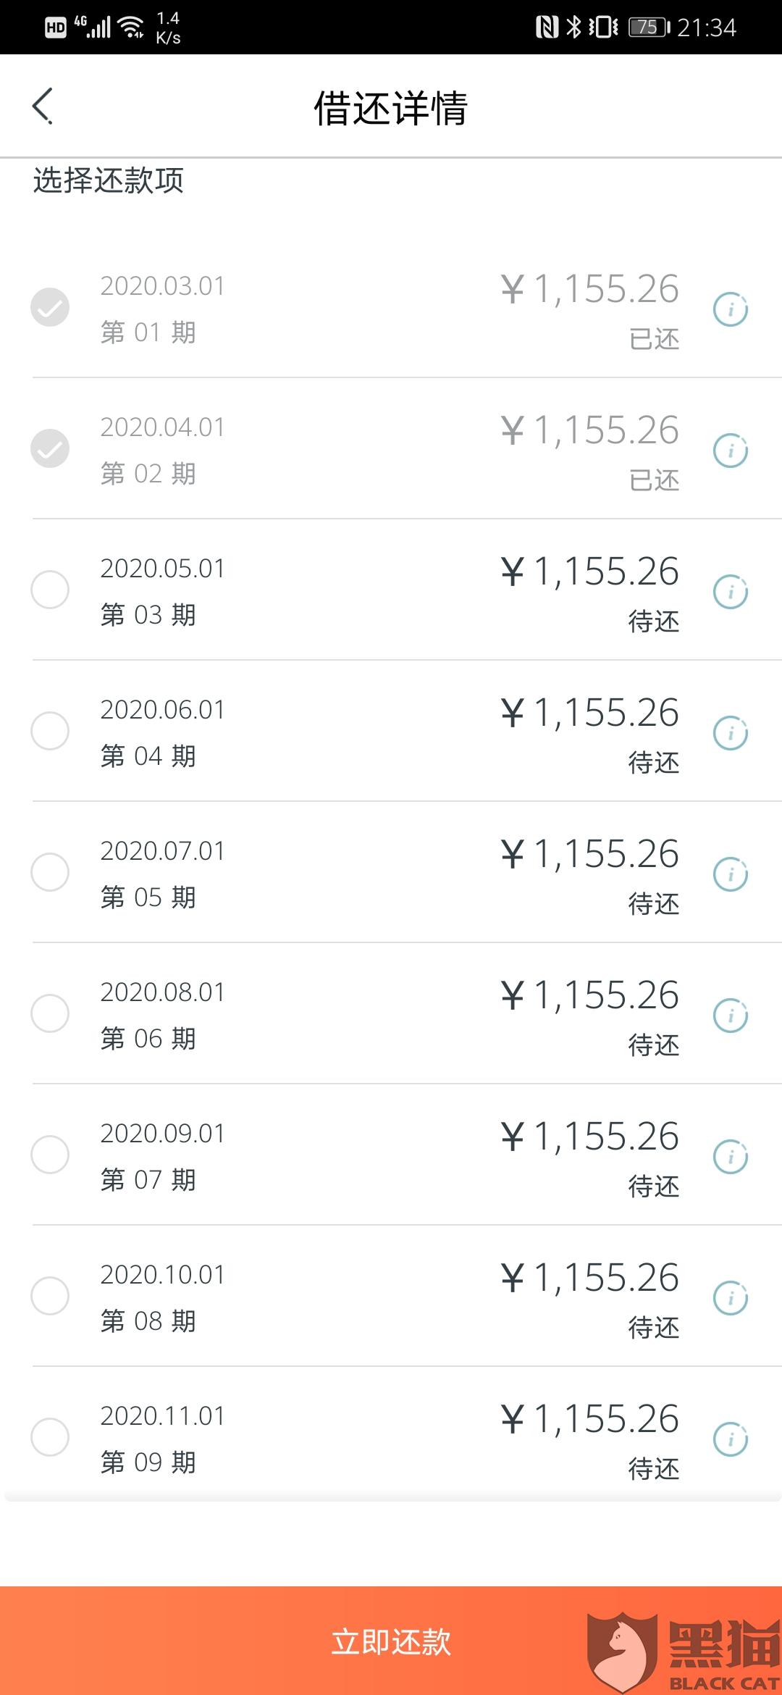Show details icon for 第 03 期
This screenshot has height=1695, width=782.
[730, 592]
